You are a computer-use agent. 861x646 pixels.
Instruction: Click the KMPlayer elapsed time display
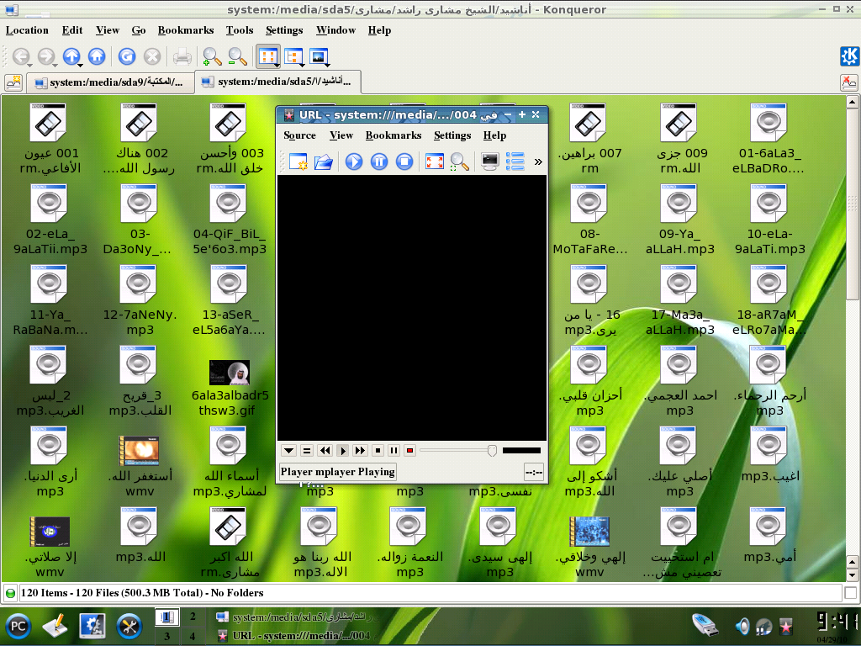(x=534, y=473)
